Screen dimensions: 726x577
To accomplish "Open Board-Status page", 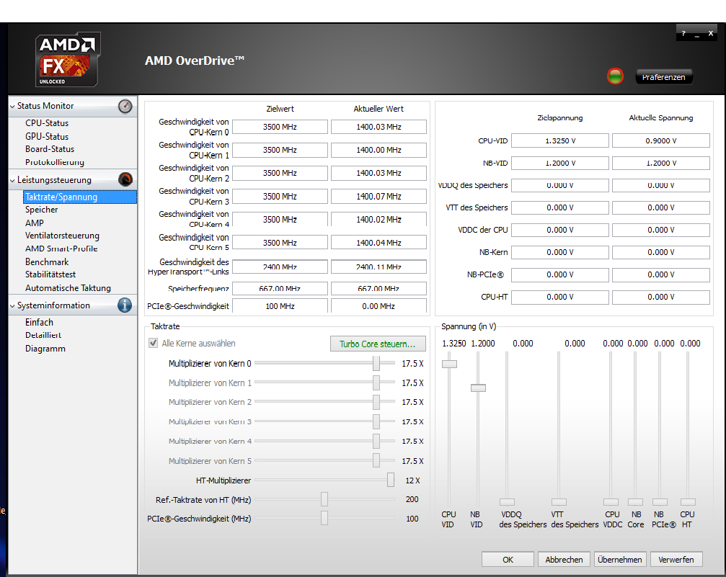I will tap(50, 149).
